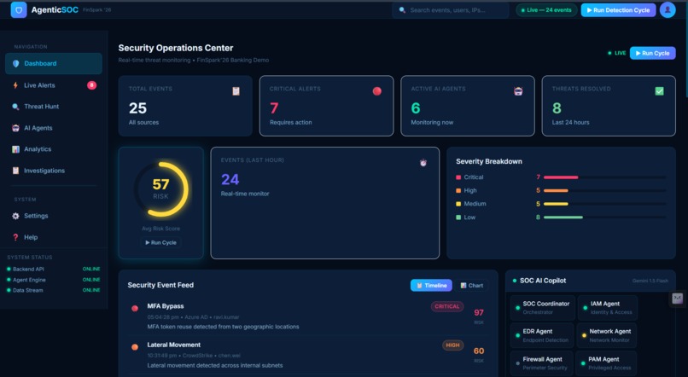Switch event feed to Timeline view
The width and height of the screenshot is (688, 377).
431,286
